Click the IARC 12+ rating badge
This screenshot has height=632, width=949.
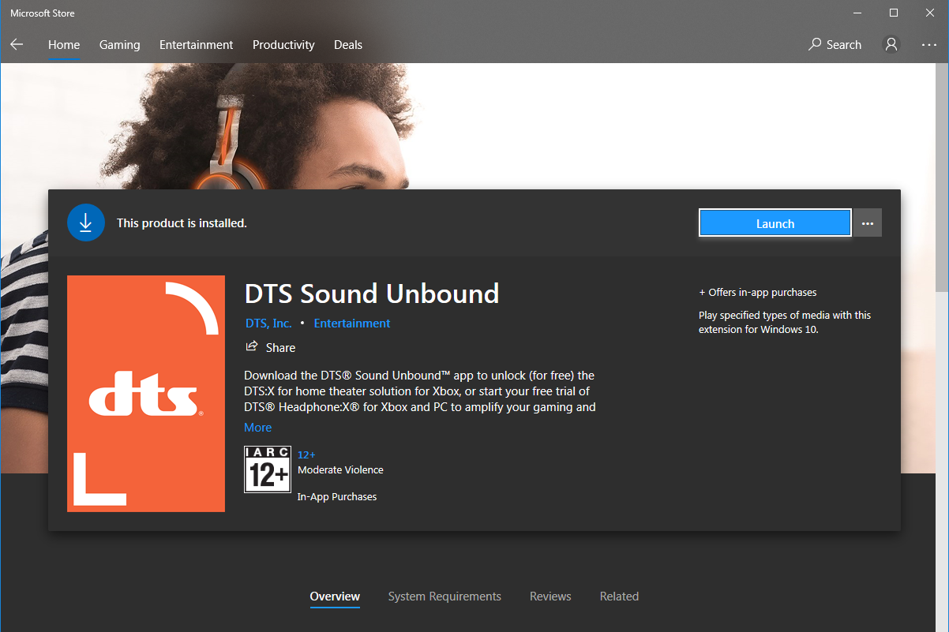[x=268, y=469]
